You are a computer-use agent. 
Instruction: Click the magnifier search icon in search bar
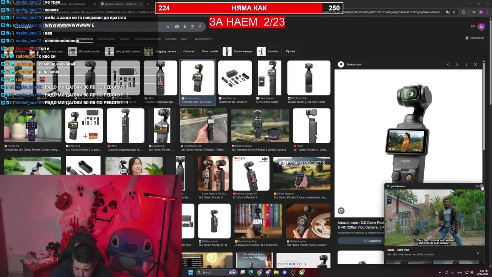point(200,27)
